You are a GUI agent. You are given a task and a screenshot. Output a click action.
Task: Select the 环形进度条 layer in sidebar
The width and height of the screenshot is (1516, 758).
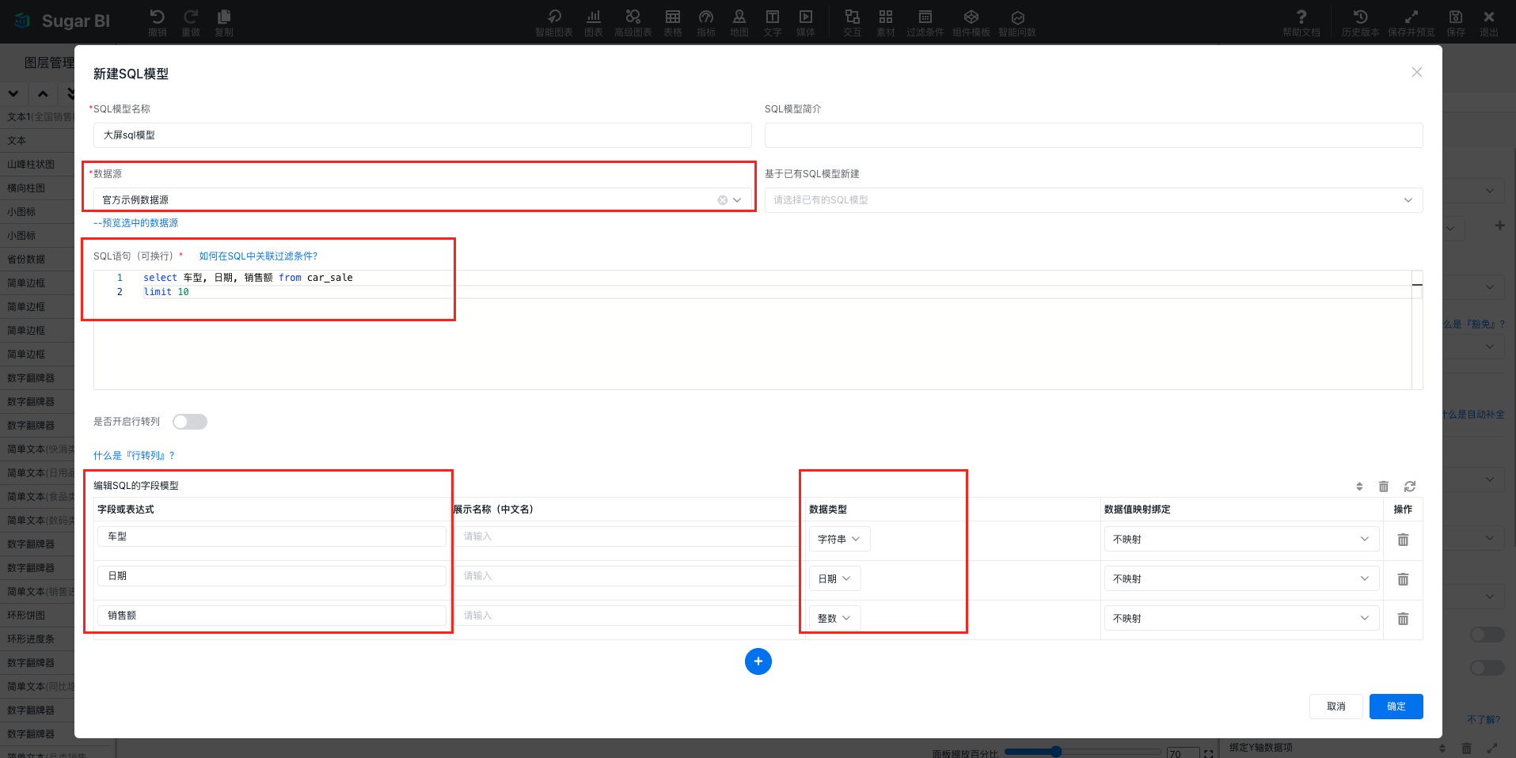(37, 639)
